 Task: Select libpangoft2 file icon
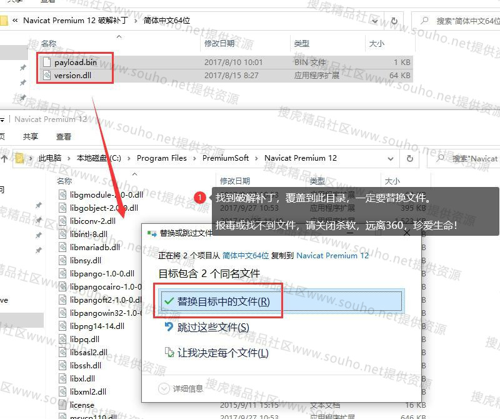[63, 300]
